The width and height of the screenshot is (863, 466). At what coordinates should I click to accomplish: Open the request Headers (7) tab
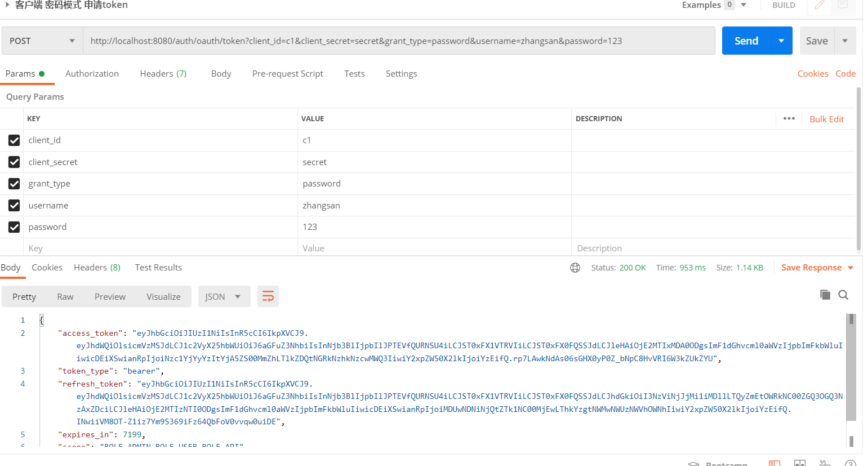[x=163, y=74]
